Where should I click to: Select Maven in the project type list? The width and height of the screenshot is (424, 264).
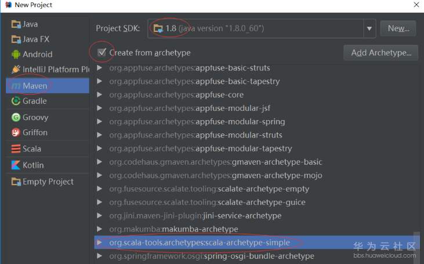(x=35, y=86)
